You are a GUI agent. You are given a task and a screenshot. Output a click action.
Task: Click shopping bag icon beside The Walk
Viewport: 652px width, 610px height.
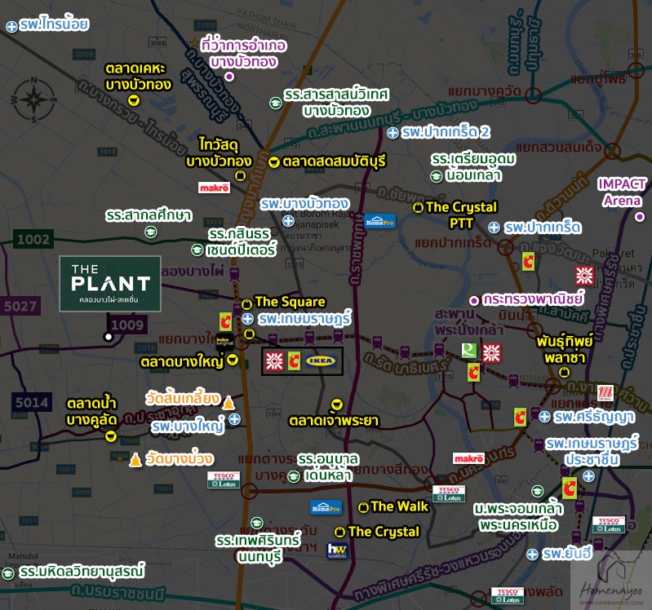point(363,507)
